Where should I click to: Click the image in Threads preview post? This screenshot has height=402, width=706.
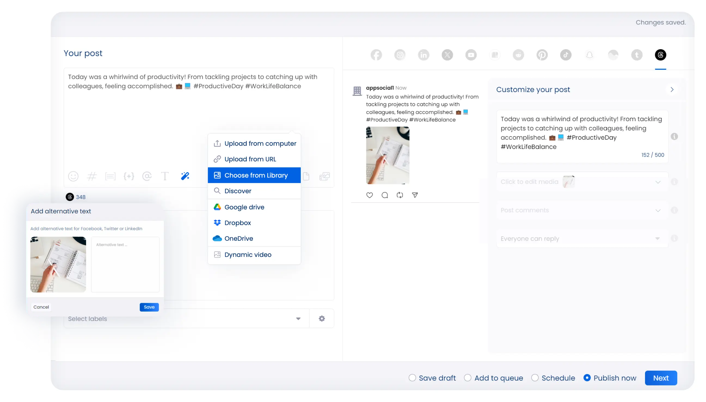point(388,155)
